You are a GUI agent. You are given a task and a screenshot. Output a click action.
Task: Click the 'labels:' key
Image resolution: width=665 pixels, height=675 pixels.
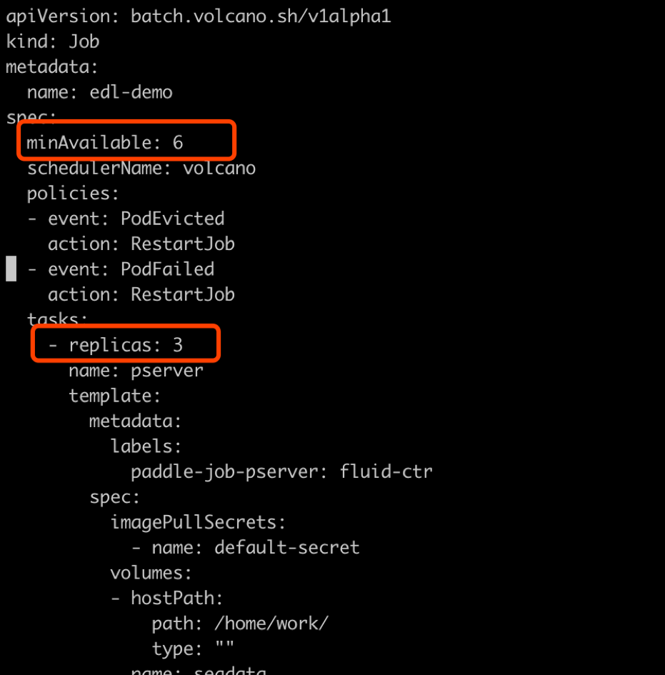coord(146,446)
